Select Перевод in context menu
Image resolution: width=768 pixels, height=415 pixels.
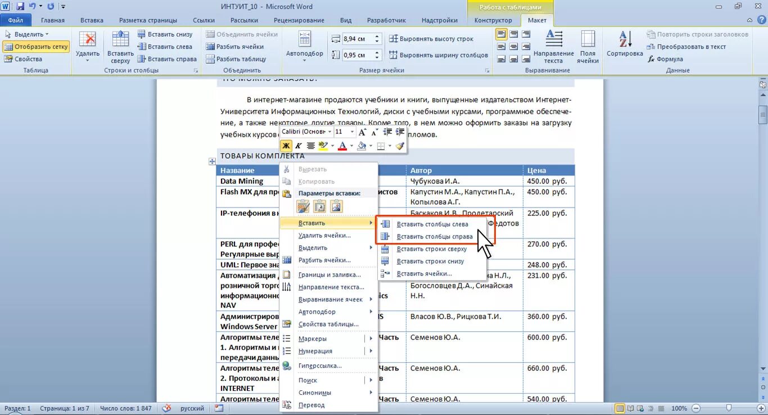coord(328,405)
